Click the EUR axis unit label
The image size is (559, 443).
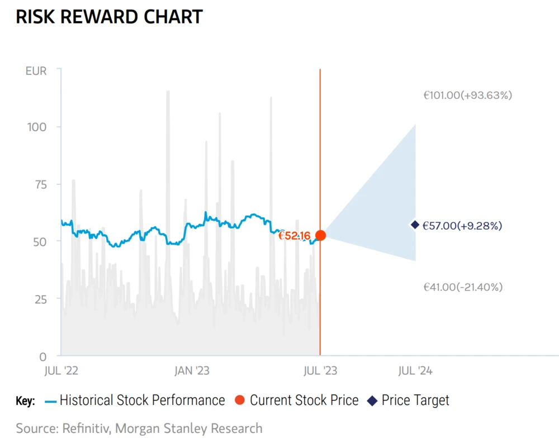pos(36,71)
